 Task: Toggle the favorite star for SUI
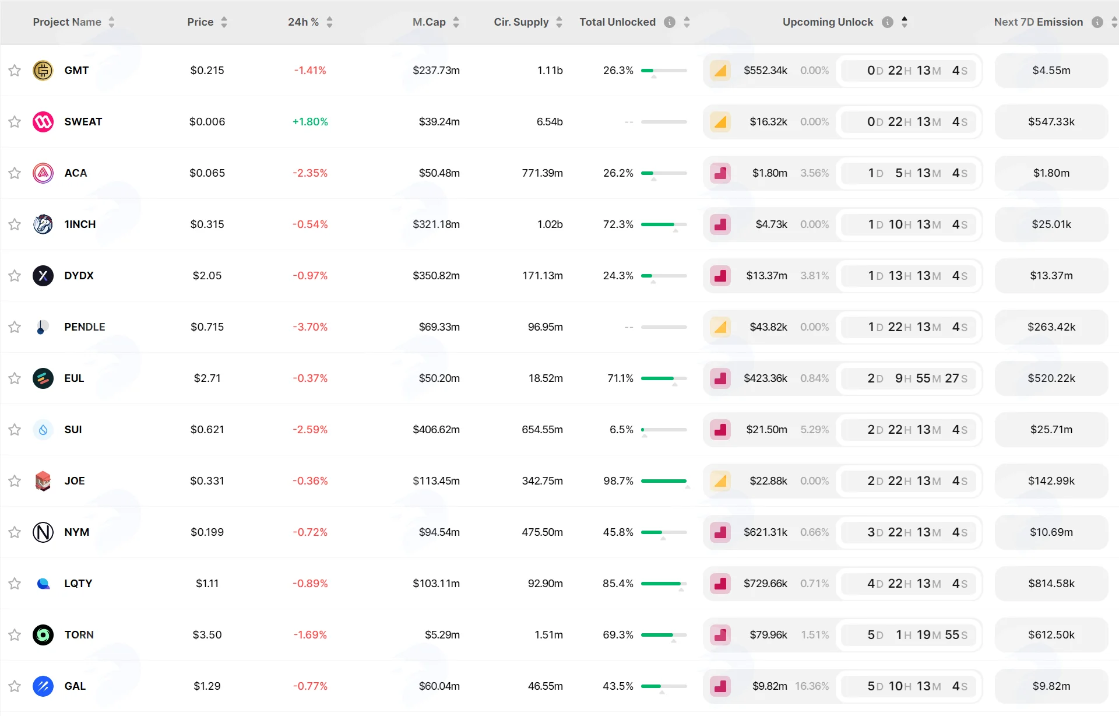coord(15,430)
